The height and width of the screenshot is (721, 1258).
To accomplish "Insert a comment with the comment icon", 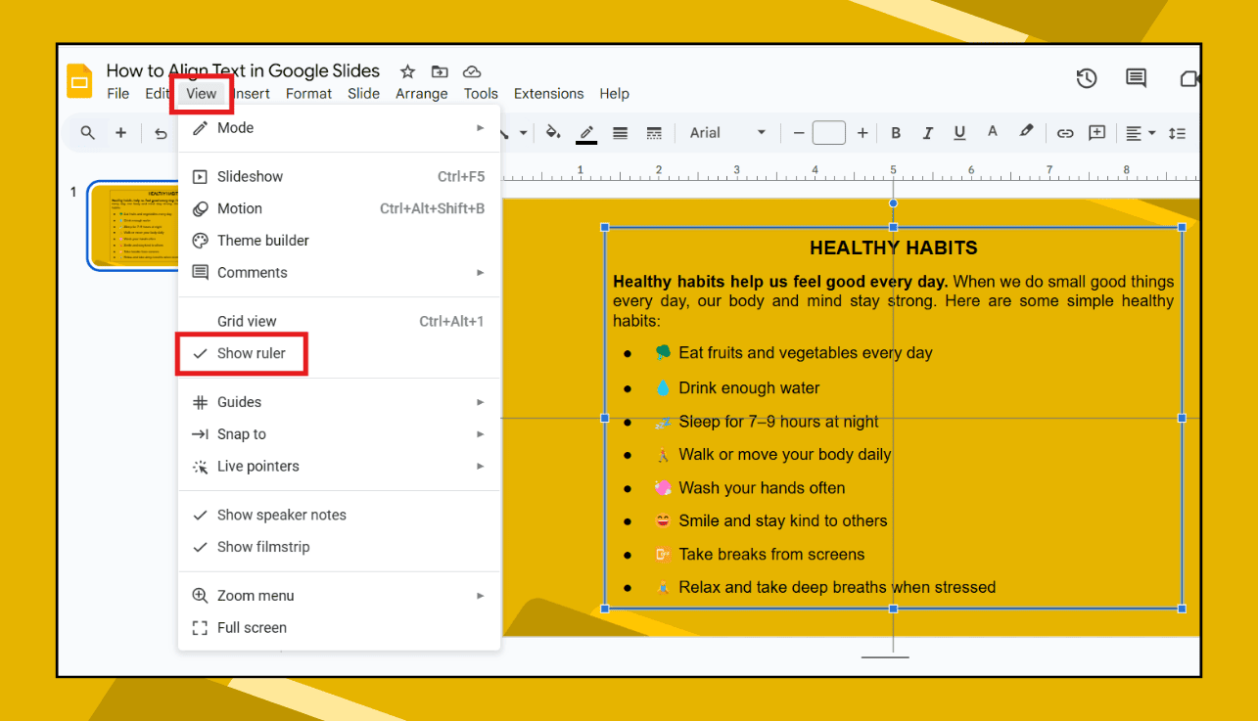I will point(1136,78).
